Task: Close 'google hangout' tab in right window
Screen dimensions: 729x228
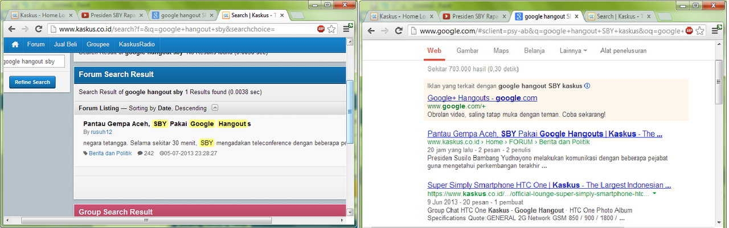Action: tap(577, 17)
